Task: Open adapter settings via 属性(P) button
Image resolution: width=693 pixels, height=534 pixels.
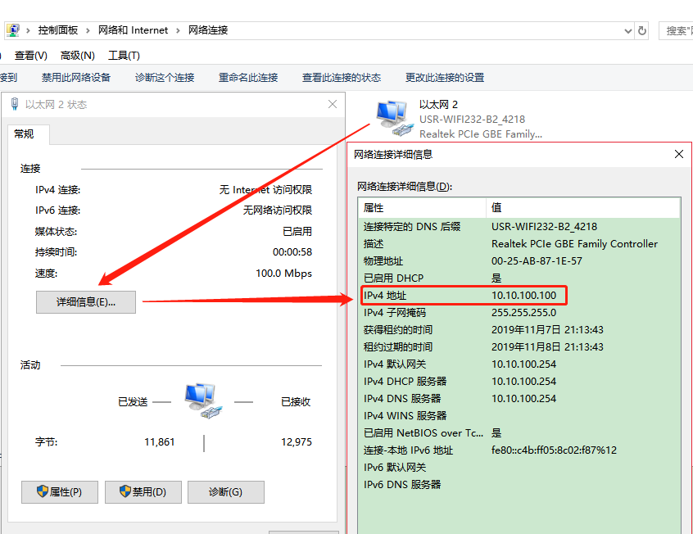Action: pos(59,492)
